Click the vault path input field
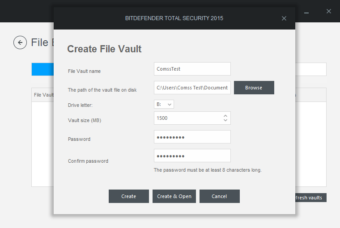The height and width of the screenshot is (228, 340). click(192, 88)
